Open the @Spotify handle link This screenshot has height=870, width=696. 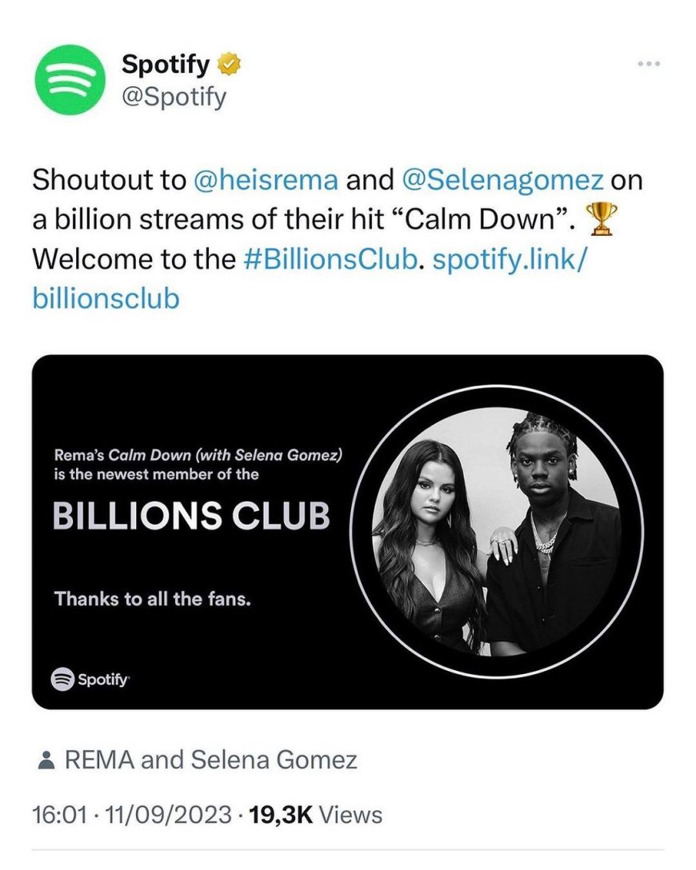point(174,98)
